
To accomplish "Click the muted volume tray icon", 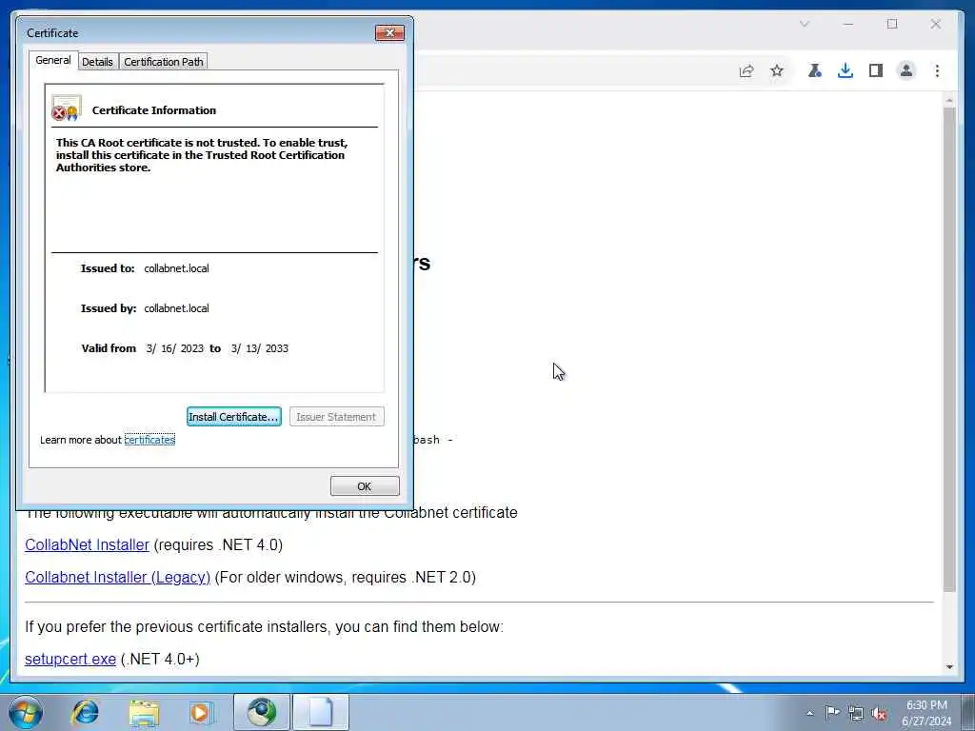I will click(x=879, y=714).
